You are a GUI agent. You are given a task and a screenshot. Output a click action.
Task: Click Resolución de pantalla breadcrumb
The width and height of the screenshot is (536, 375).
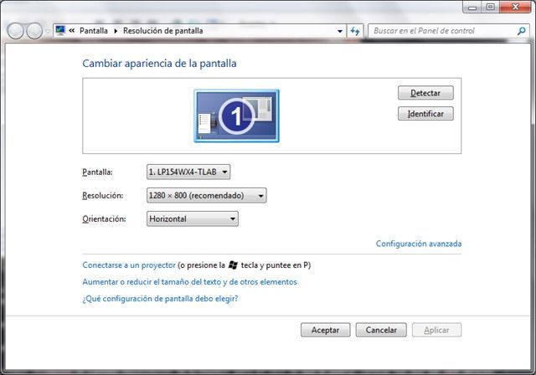coord(162,31)
